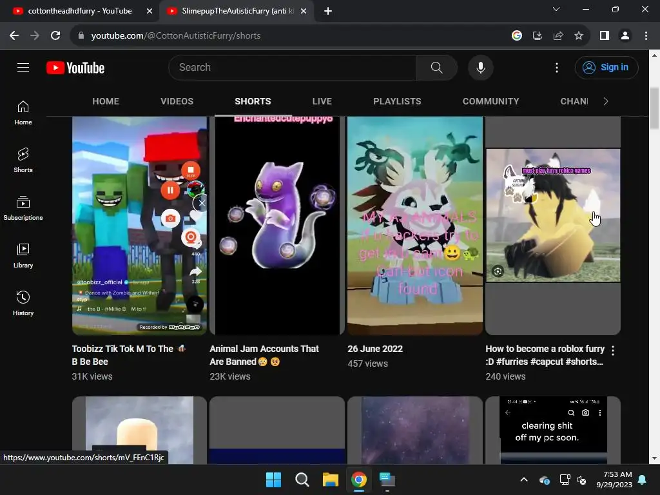The height and width of the screenshot is (495, 660).
Task: Click the OneDrive cloud tray icon
Action: [544, 480]
